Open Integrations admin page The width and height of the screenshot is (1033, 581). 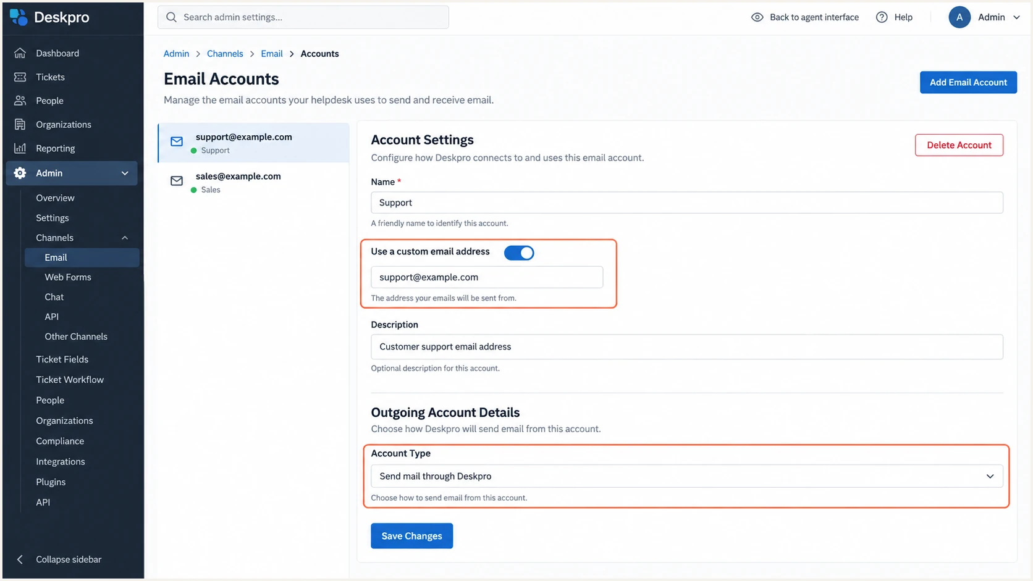click(x=61, y=462)
